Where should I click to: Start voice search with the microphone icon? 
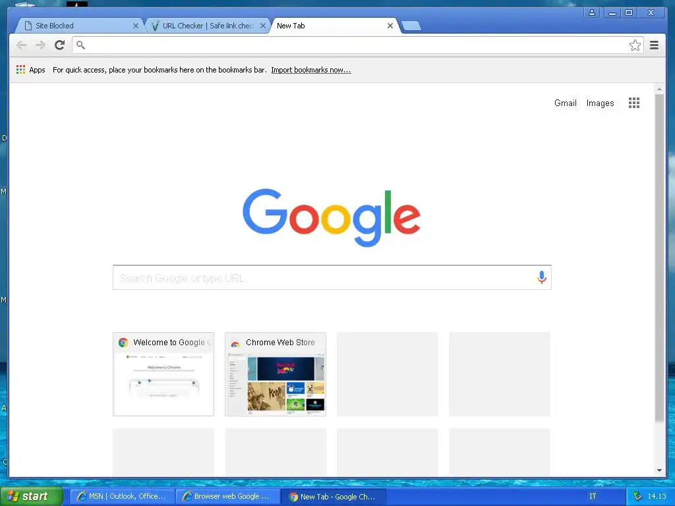(x=542, y=277)
